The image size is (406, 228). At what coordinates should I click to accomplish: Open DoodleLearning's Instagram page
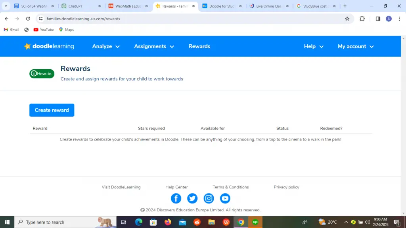point(209,198)
